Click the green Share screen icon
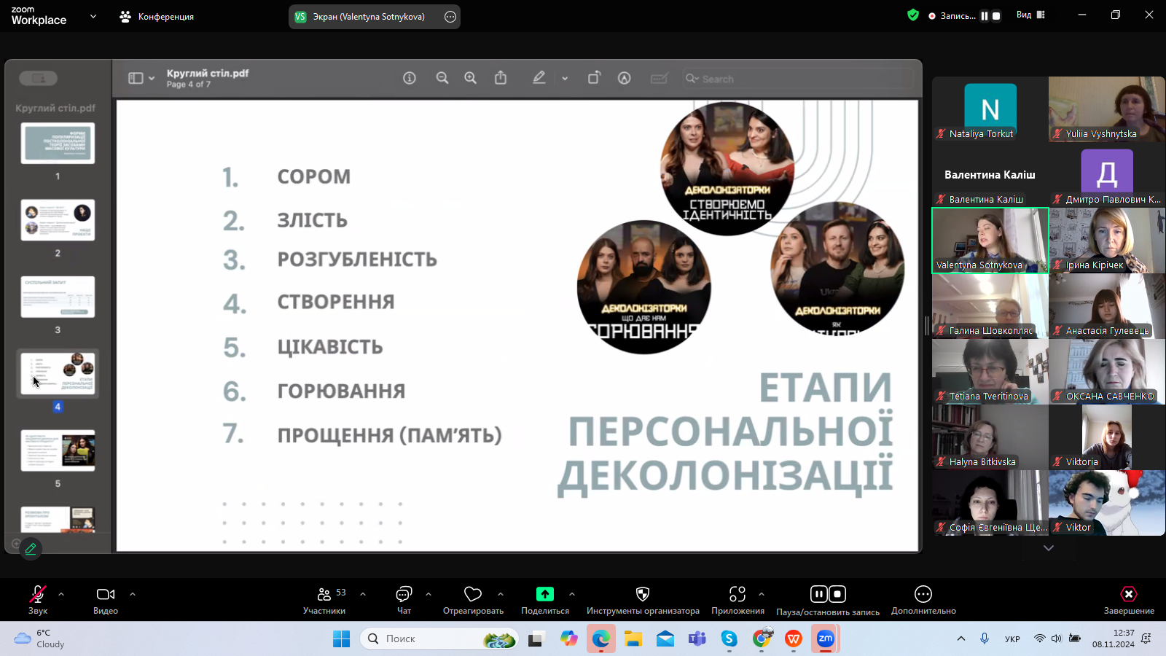The image size is (1166, 656). 544,595
